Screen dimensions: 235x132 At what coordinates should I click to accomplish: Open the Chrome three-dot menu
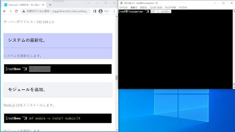point(114,11)
